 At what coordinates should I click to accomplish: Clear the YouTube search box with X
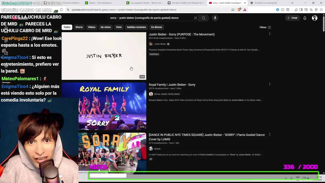pyautogui.click(x=196, y=18)
